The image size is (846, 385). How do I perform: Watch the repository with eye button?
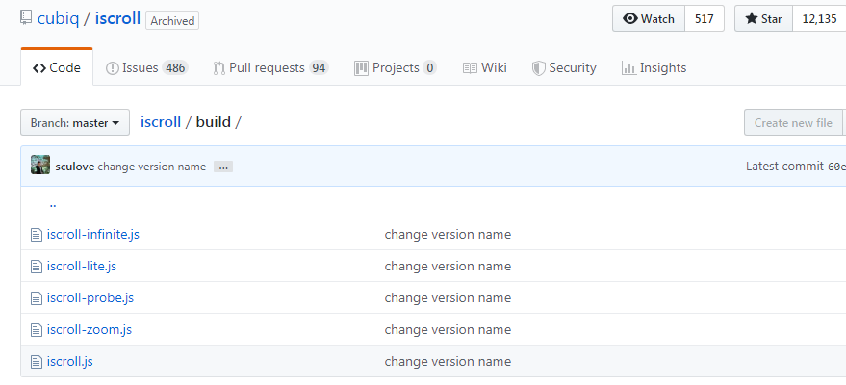pos(649,19)
